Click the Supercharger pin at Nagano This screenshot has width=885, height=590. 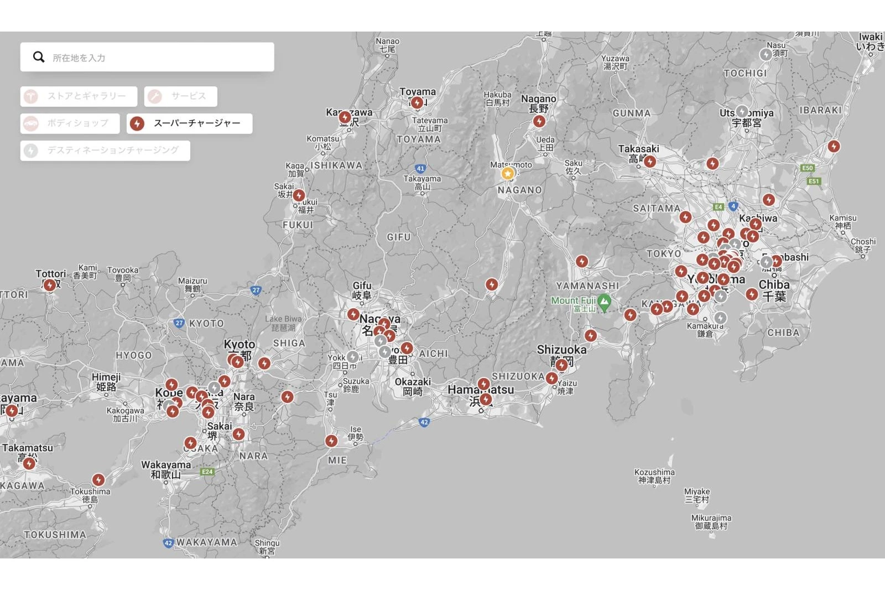pos(539,121)
